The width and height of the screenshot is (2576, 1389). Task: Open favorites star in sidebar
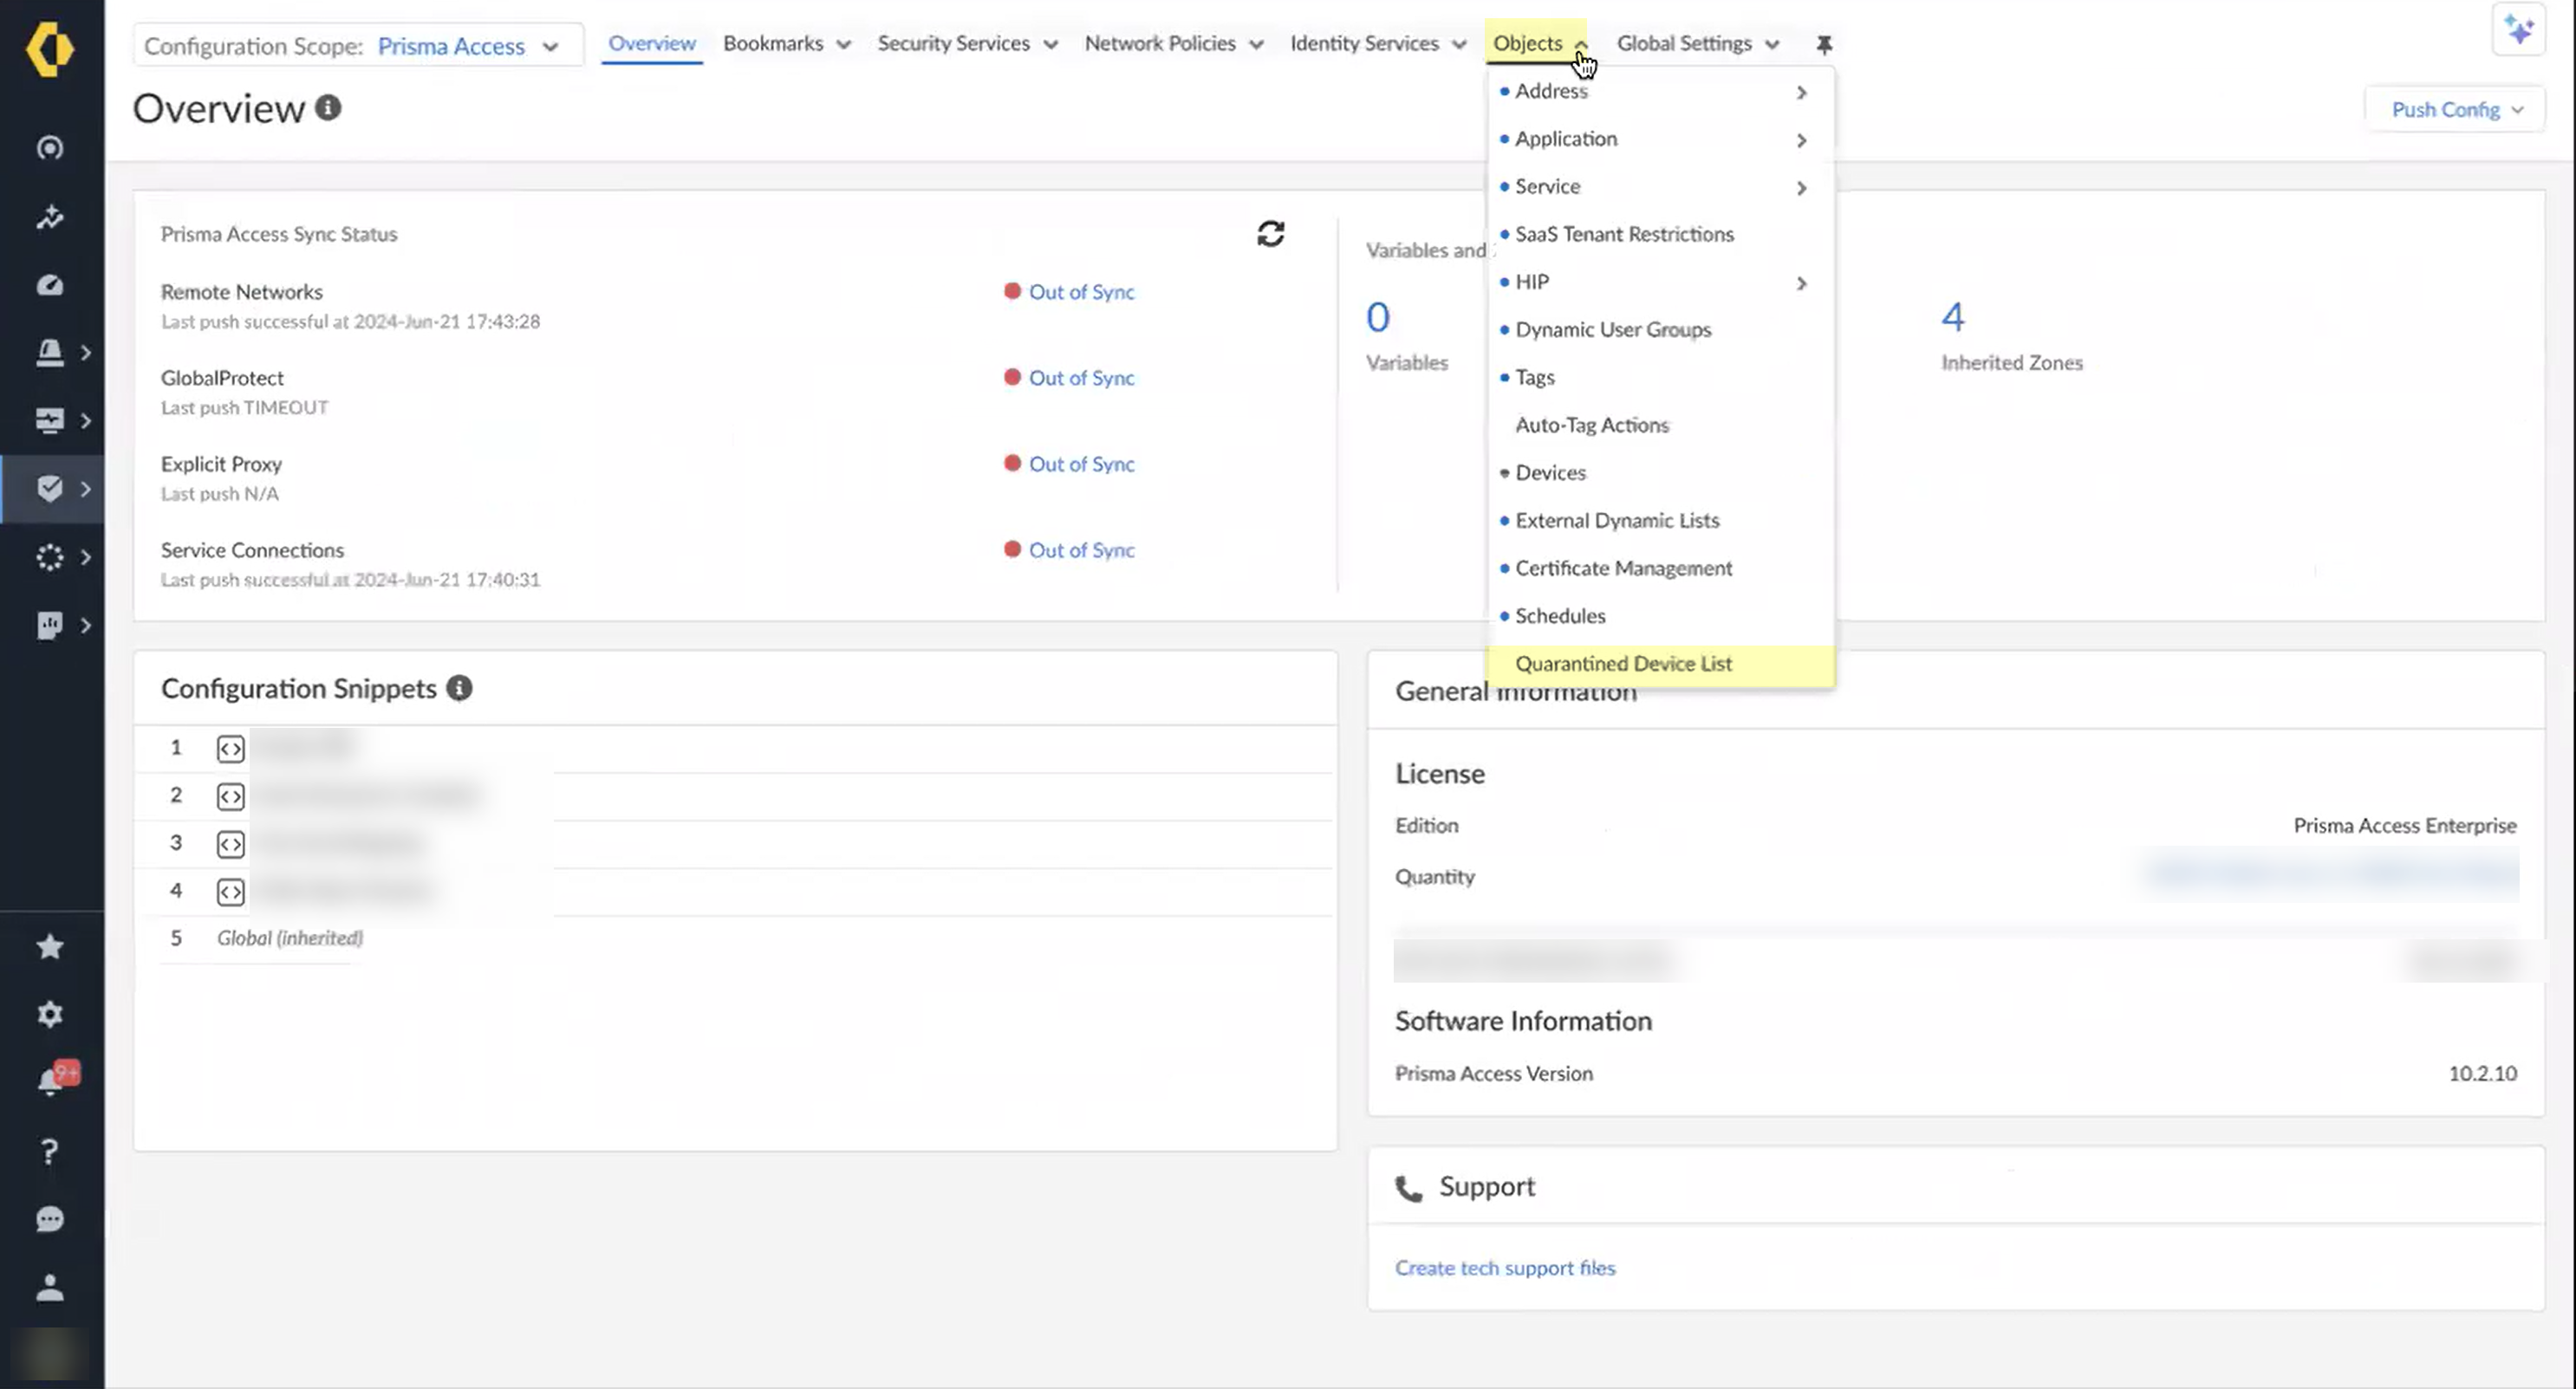50,946
